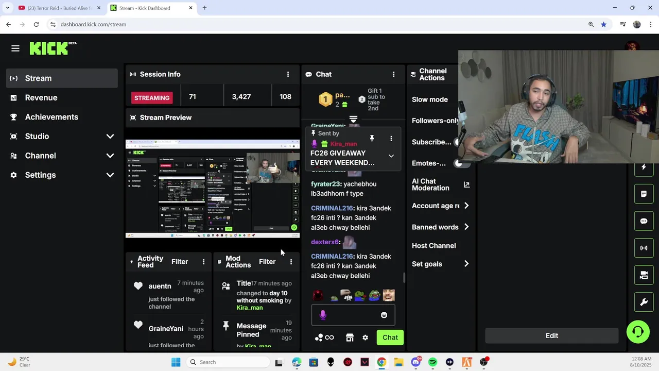
Task: Insert the red hooded figure emote
Action: point(318,295)
